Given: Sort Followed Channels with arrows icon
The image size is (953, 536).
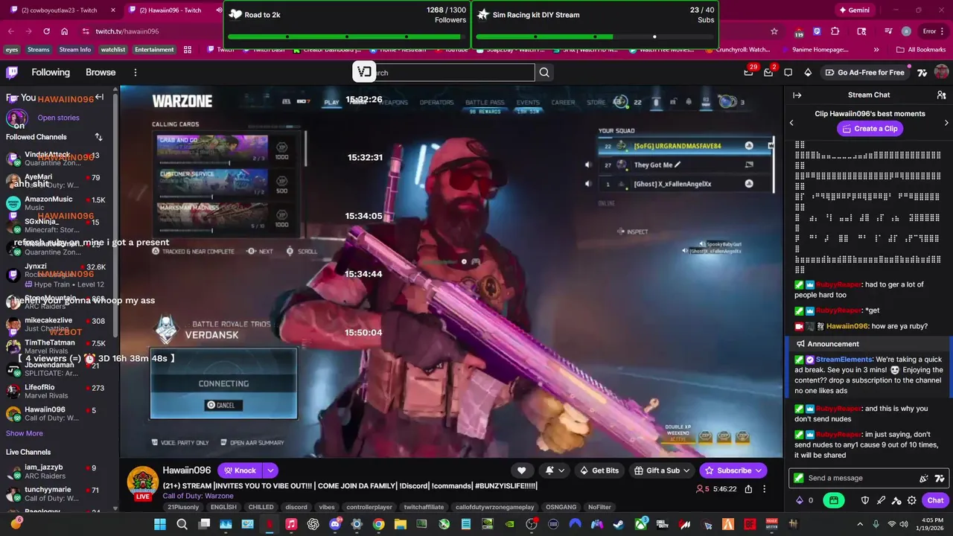Looking at the screenshot, I should [98, 137].
